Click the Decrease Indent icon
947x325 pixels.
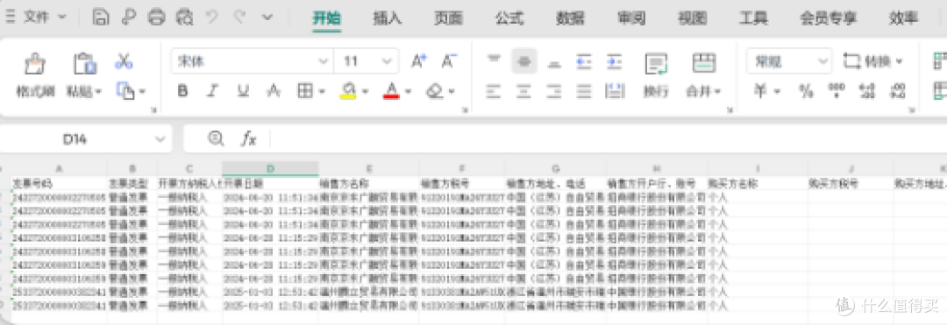coord(583,61)
